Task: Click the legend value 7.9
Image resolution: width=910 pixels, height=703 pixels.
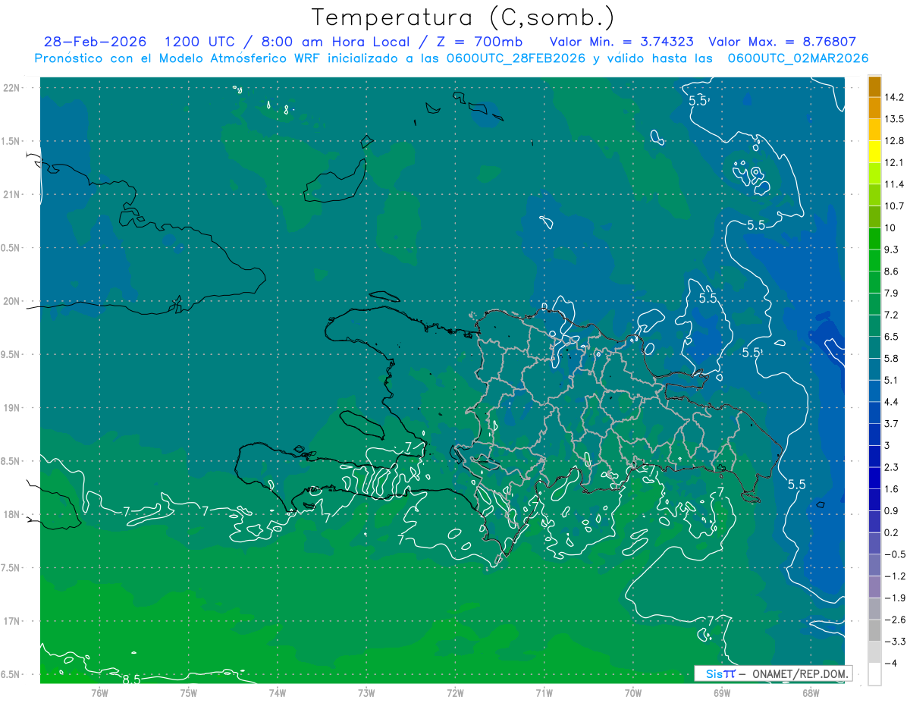Action: [x=893, y=293]
